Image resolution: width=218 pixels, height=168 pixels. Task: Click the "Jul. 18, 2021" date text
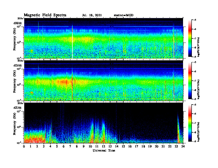(x=92, y=15)
